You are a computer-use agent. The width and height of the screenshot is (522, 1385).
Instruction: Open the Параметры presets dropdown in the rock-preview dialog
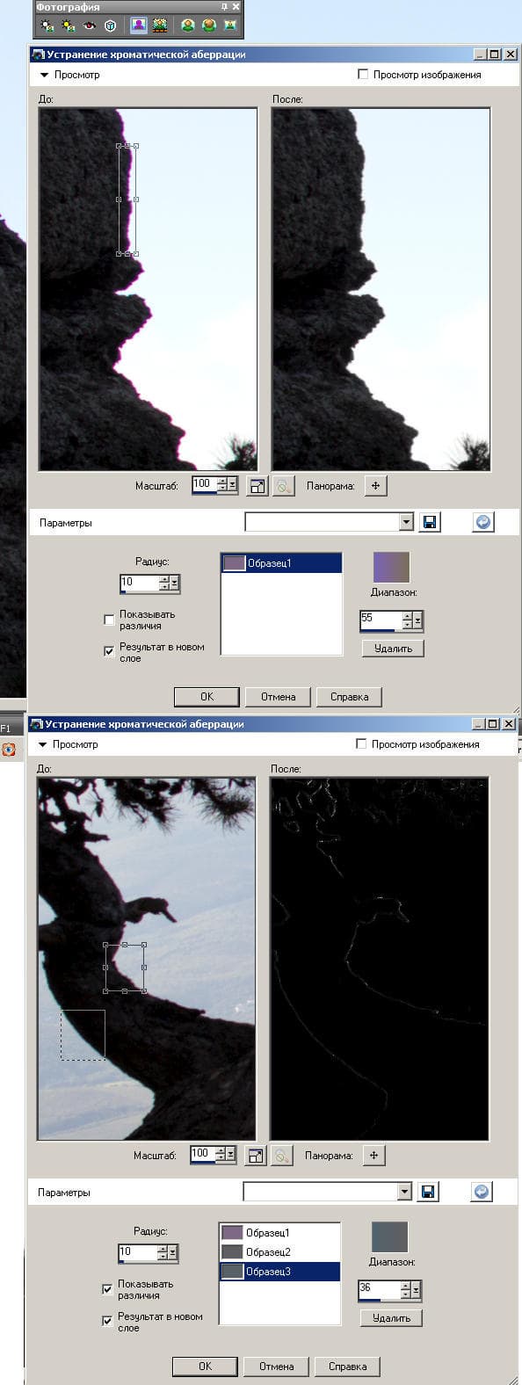pos(405,522)
